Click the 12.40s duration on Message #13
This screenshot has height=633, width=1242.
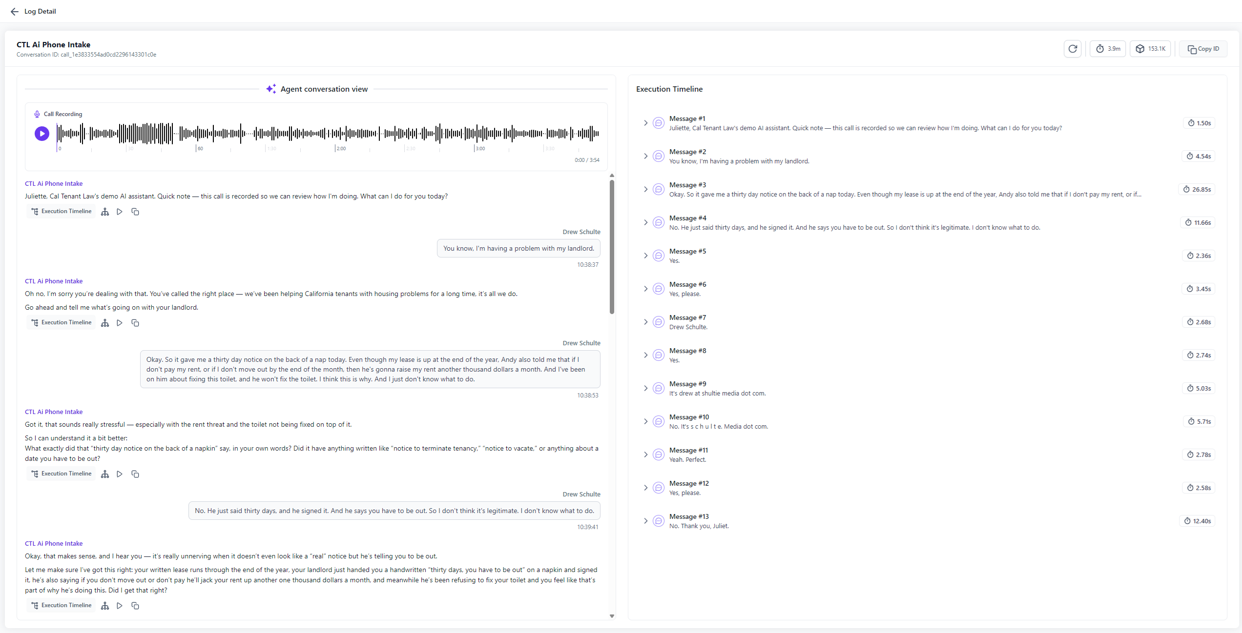[x=1197, y=521]
